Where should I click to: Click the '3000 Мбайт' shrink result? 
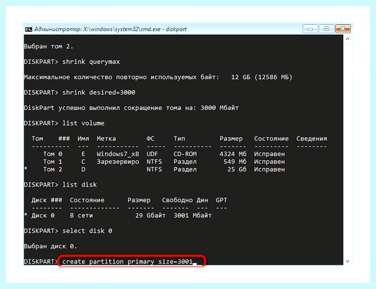pos(220,108)
